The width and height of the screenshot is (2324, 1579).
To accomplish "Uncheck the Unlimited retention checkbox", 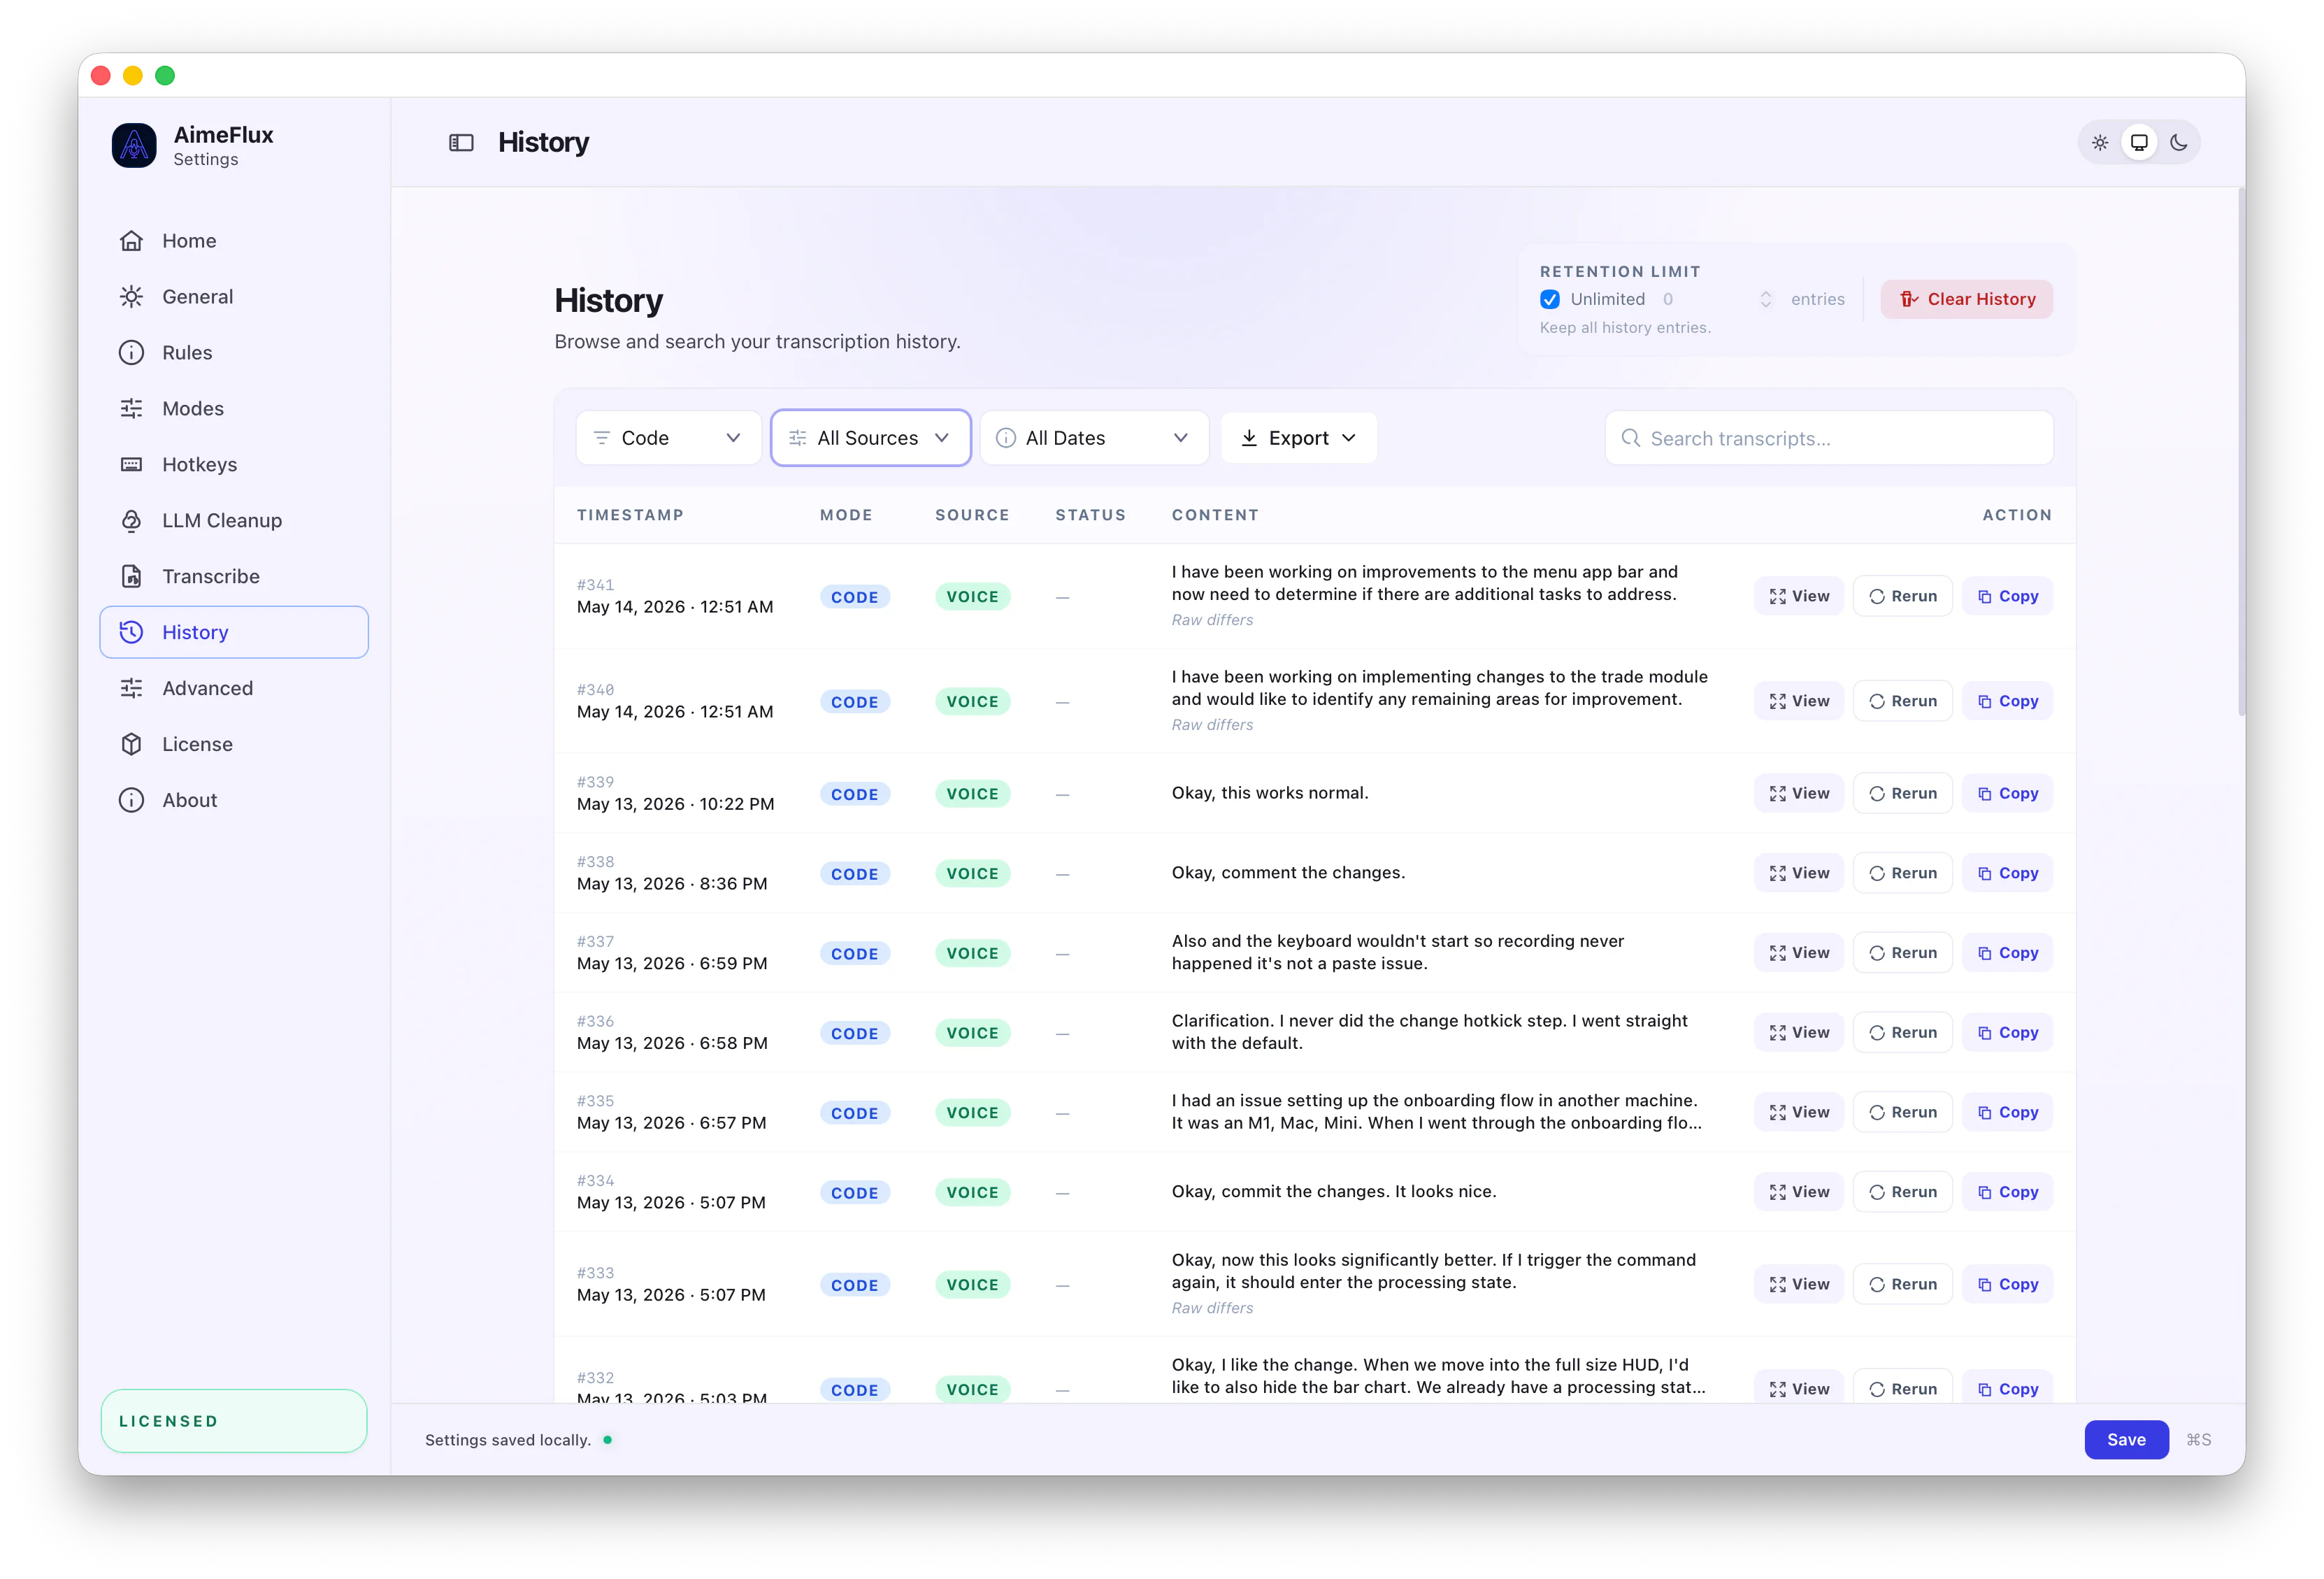I will click(1550, 299).
